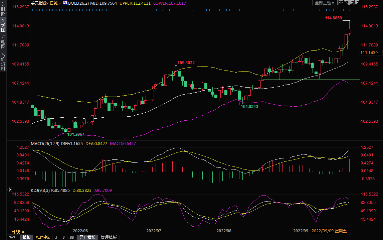383x240 pixels.
Task: Open the 合约资料 side tab
Action: (x=3, y=62)
